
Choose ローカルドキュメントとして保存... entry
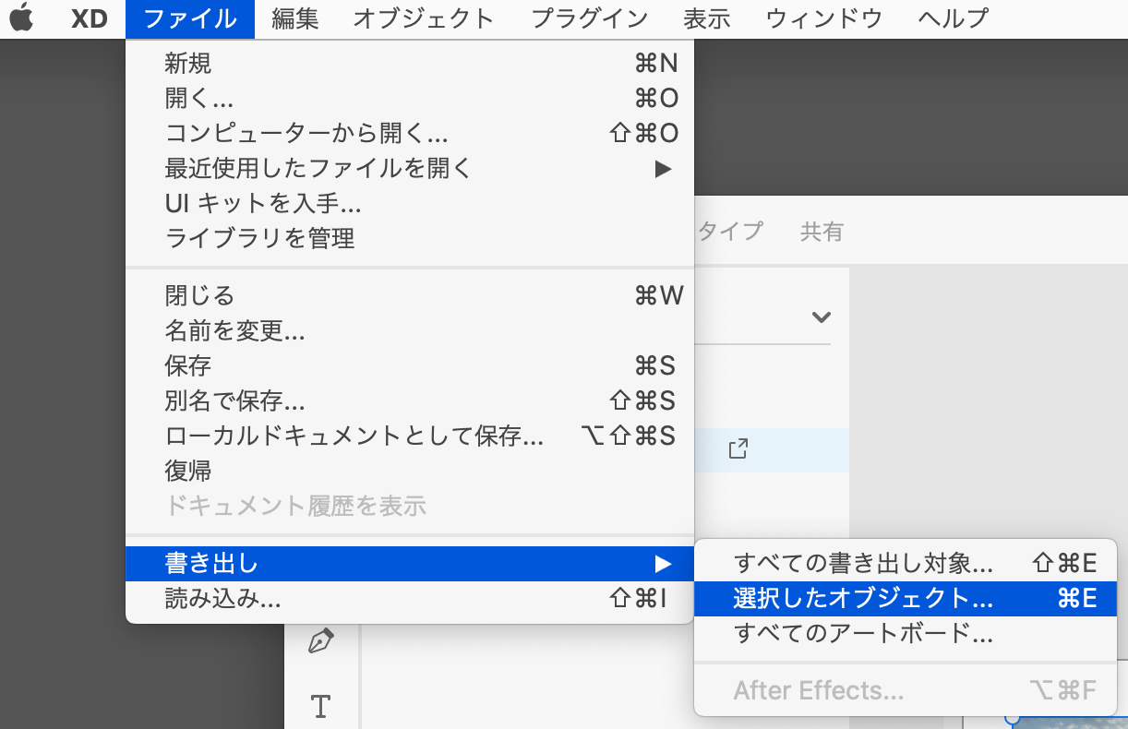tap(409, 436)
